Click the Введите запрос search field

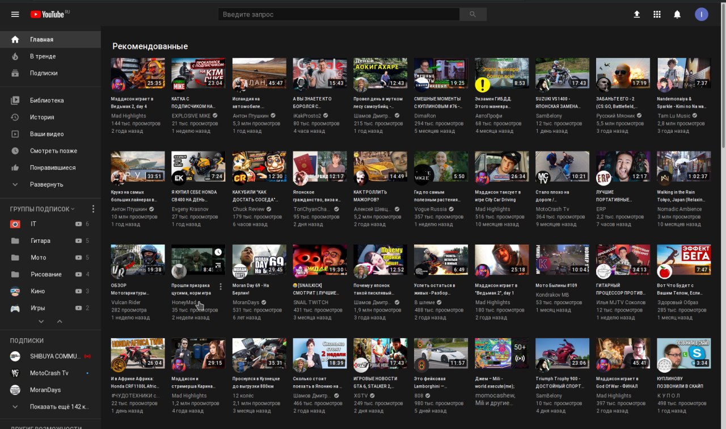(x=339, y=14)
